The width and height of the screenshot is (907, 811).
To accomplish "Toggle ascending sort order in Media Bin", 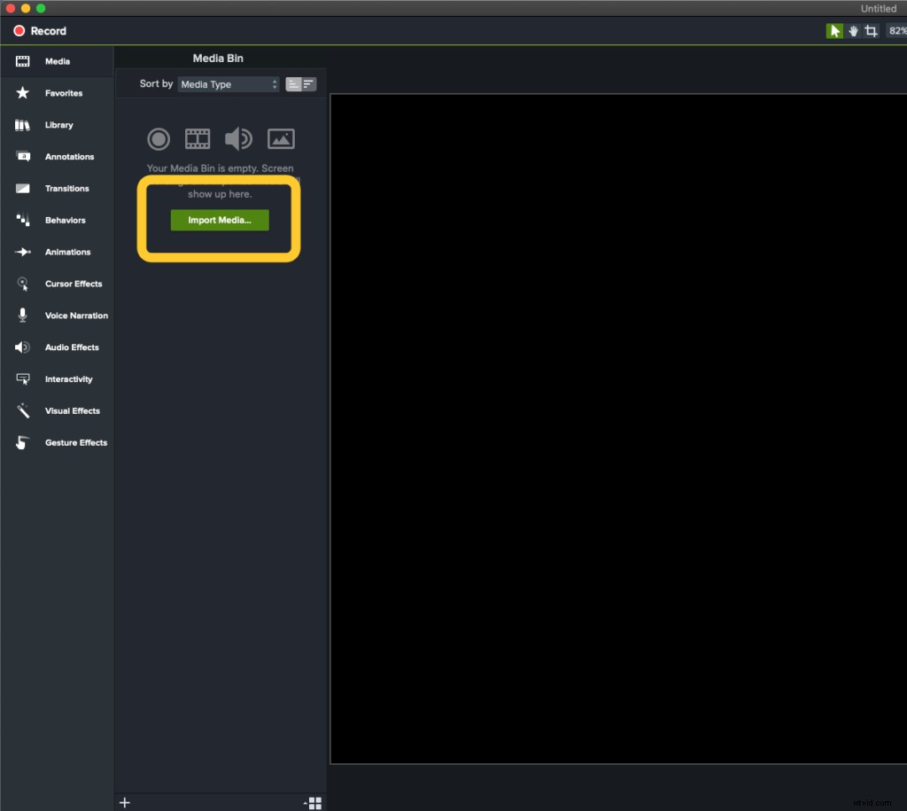I will tap(292, 83).
